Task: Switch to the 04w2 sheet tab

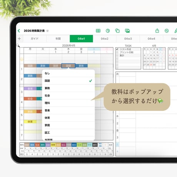Action: 105,38
